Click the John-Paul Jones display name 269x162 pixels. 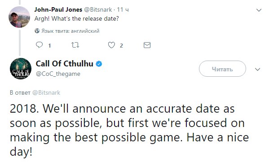[58, 9]
